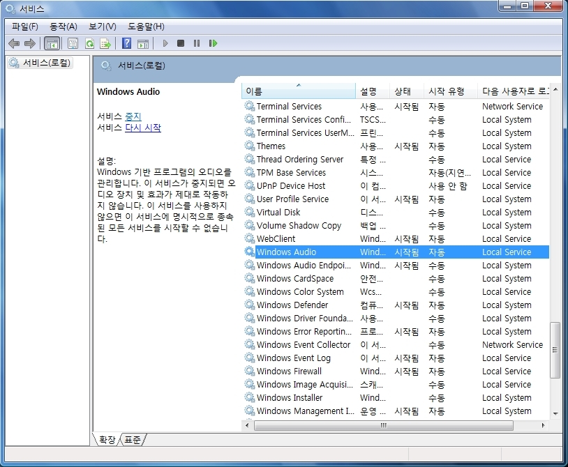568x467 pixels.
Task: Click the horizontal scrollbar right arrow
Action: pos(543,425)
